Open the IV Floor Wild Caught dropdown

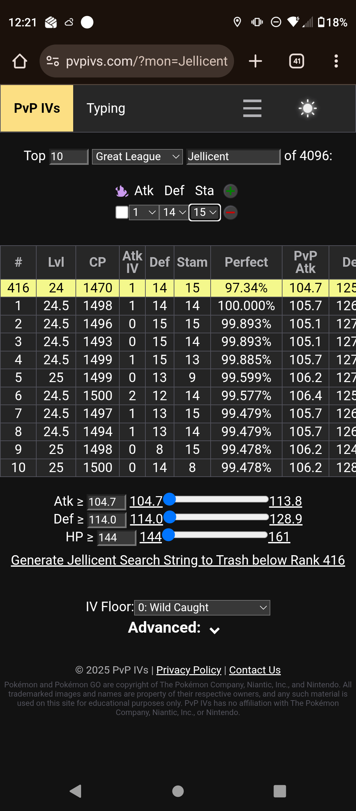[x=202, y=608]
